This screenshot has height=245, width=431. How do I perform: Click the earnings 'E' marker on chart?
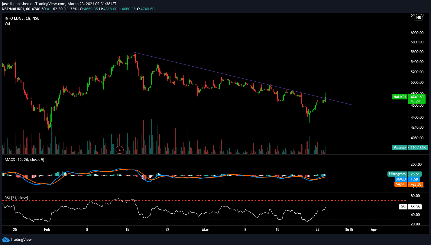tap(120, 149)
